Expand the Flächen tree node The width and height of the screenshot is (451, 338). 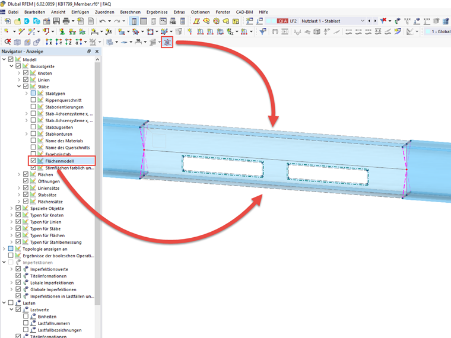pyautogui.click(x=19, y=174)
